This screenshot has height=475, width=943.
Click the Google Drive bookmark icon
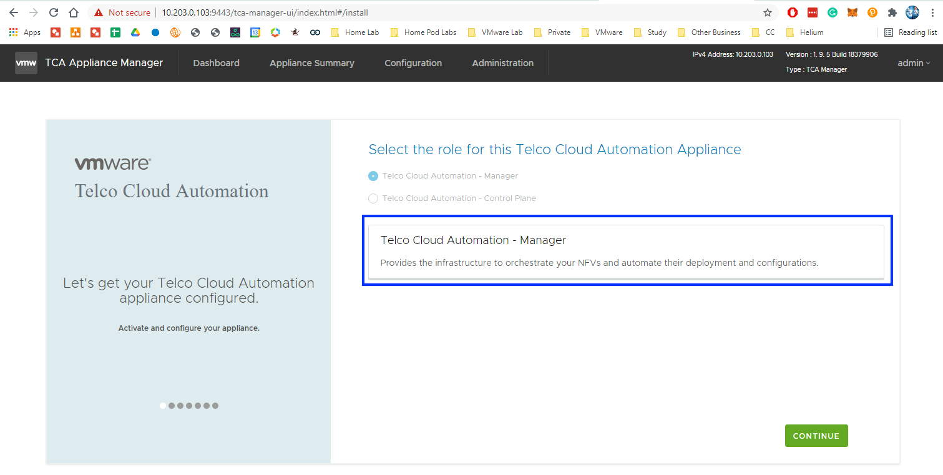[x=135, y=32]
